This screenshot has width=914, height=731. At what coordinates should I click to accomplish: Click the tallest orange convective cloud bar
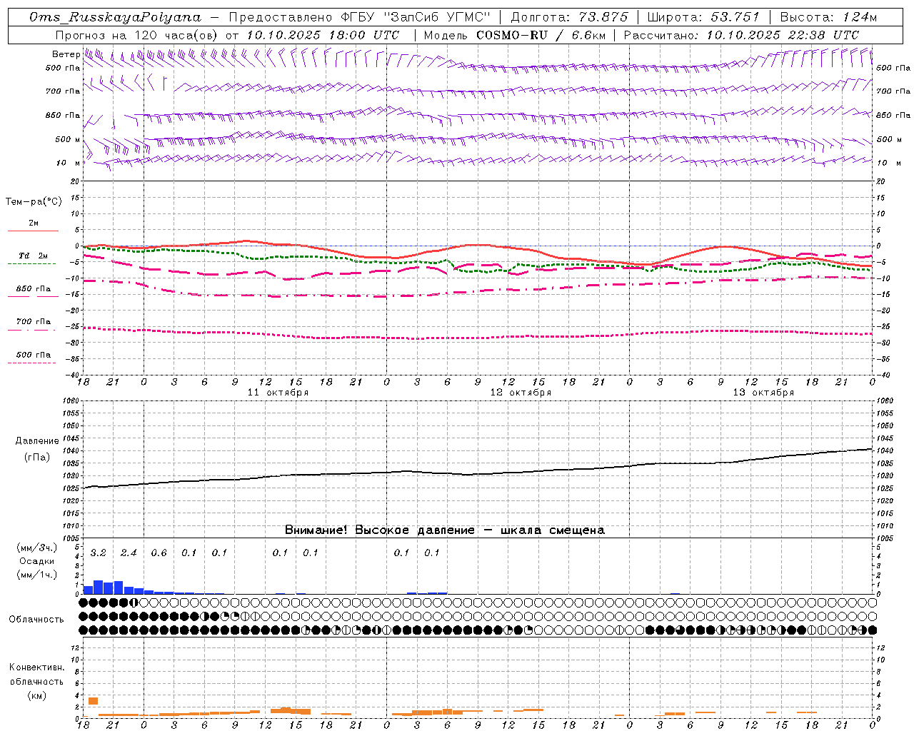pyautogui.click(x=93, y=701)
